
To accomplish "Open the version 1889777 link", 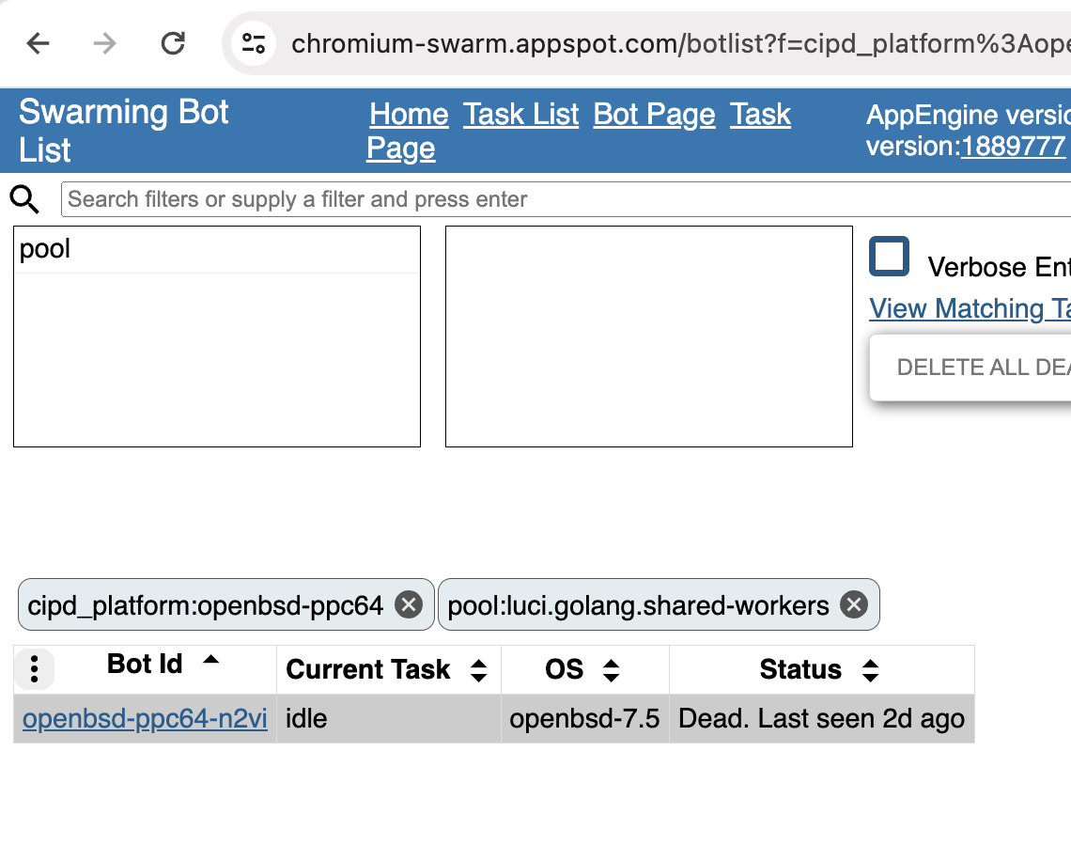I will coord(1013,147).
